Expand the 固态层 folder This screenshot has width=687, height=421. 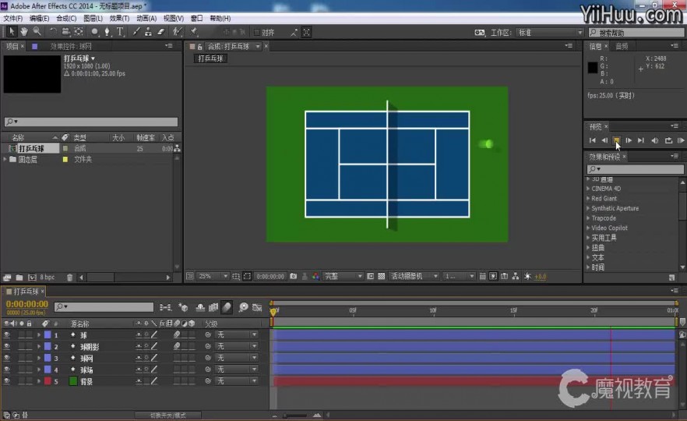[5, 159]
